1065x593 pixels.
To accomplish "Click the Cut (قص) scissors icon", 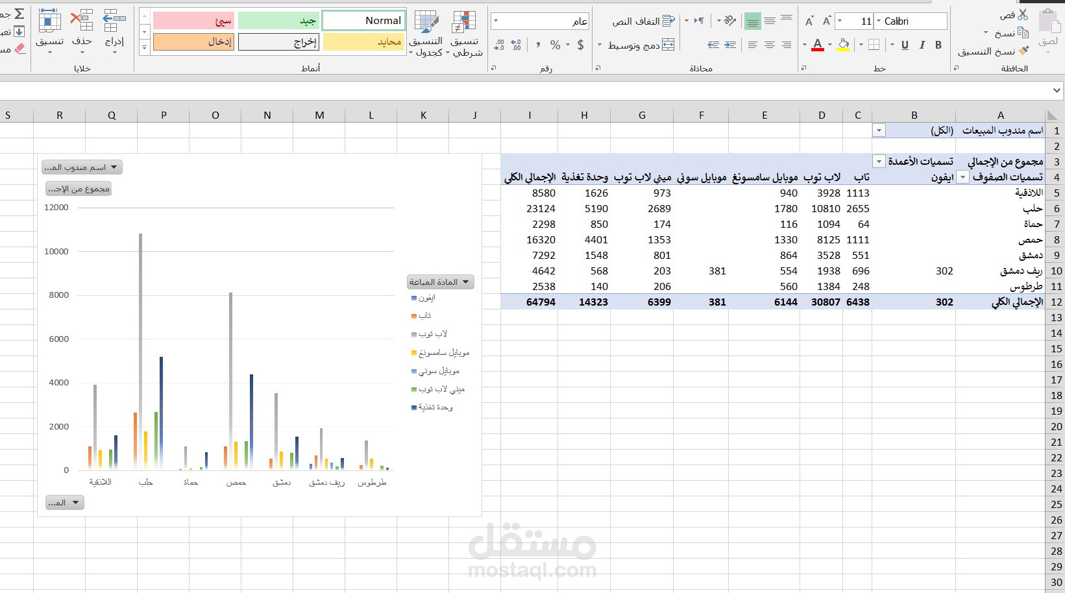I will [1023, 14].
